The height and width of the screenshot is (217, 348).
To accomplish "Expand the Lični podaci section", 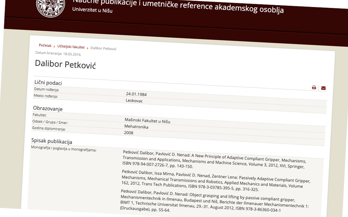I will (x=48, y=83).
